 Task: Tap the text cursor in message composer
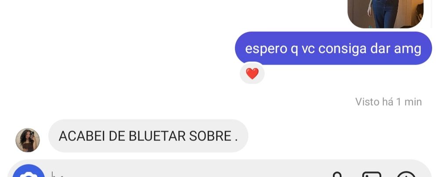pyautogui.click(x=53, y=174)
